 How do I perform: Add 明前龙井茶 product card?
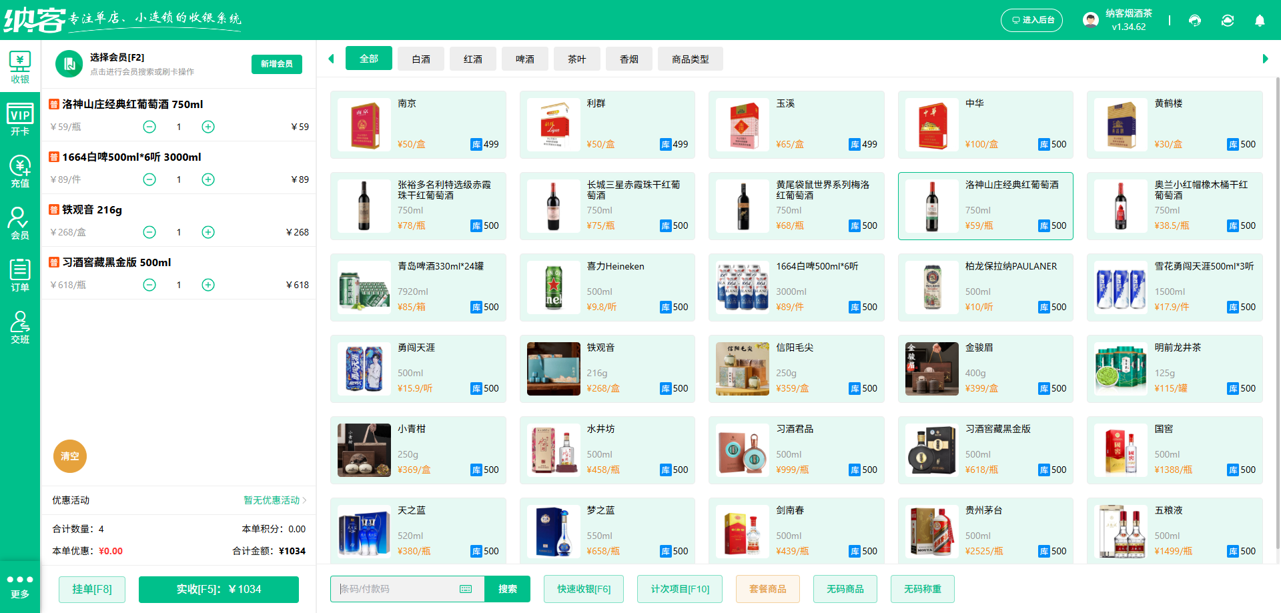1175,369
